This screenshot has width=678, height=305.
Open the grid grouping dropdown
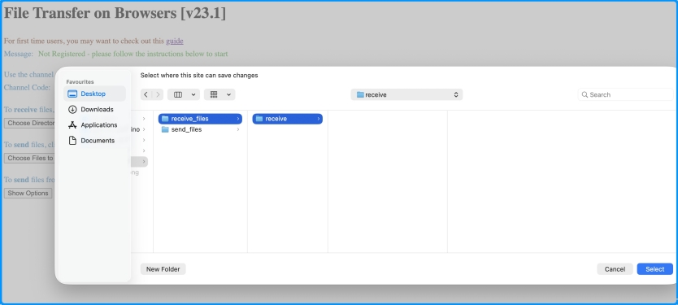219,94
